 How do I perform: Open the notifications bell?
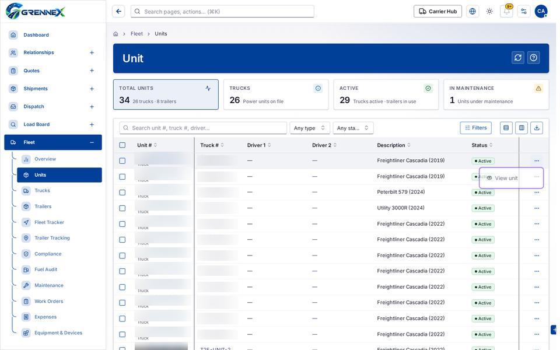tap(506, 12)
